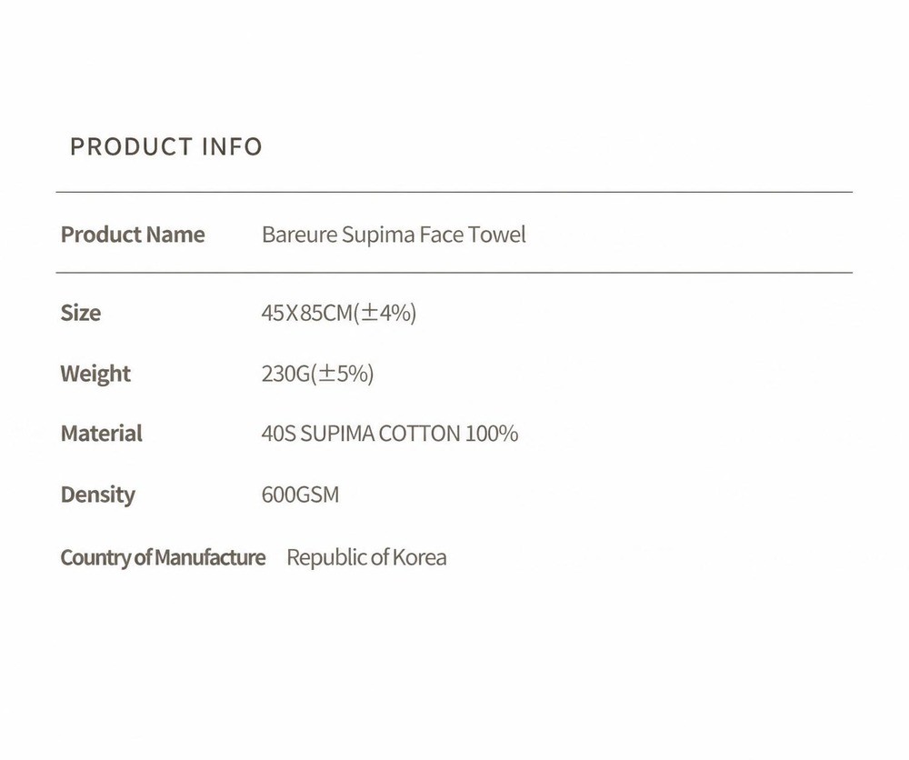Select the Size label
Image resolution: width=909 pixels, height=760 pixels.
[81, 313]
